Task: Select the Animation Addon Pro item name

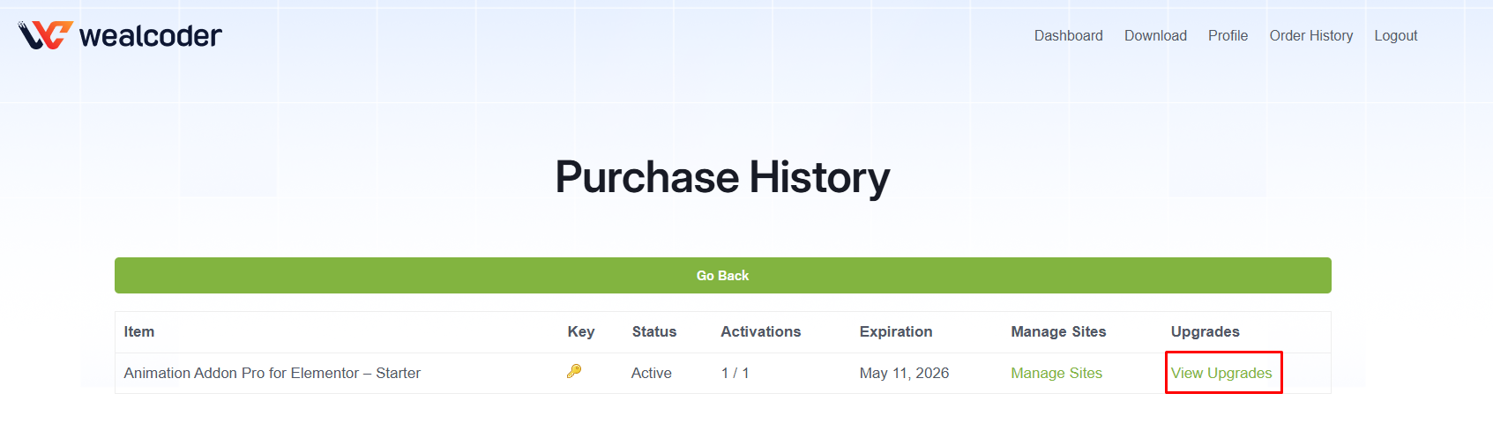Action: point(272,373)
